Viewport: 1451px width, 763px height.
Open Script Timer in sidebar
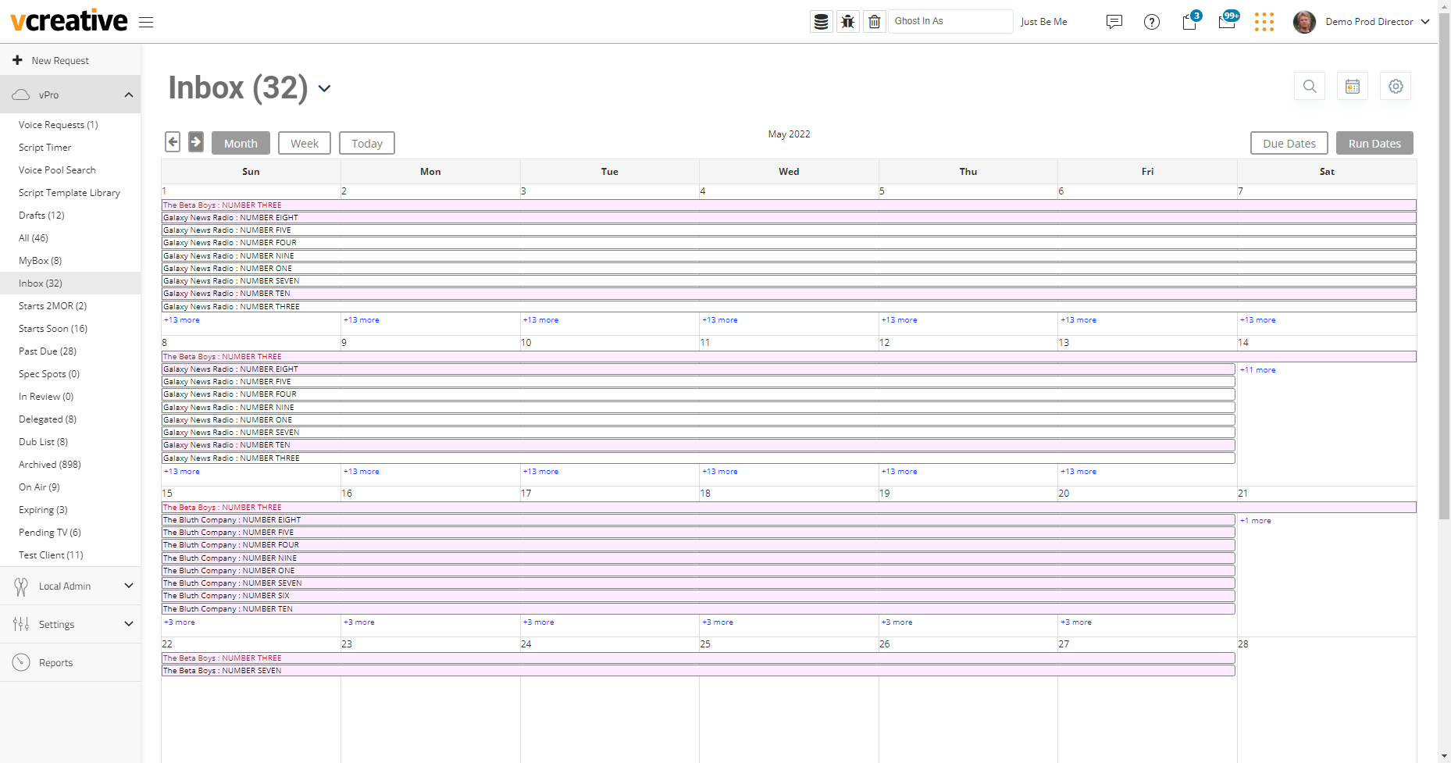point(45,148)
